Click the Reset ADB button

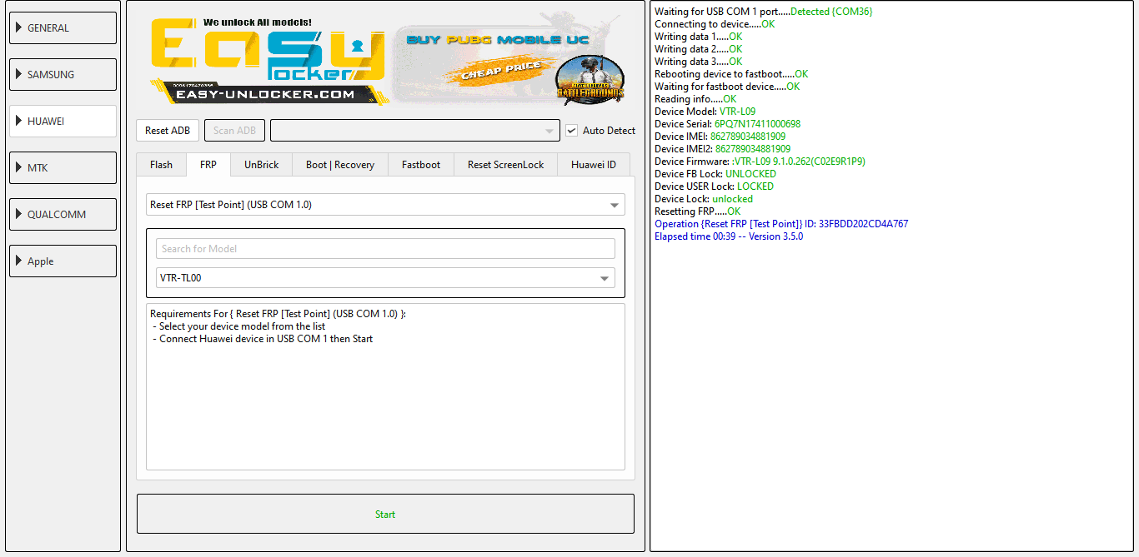point(168,131)
